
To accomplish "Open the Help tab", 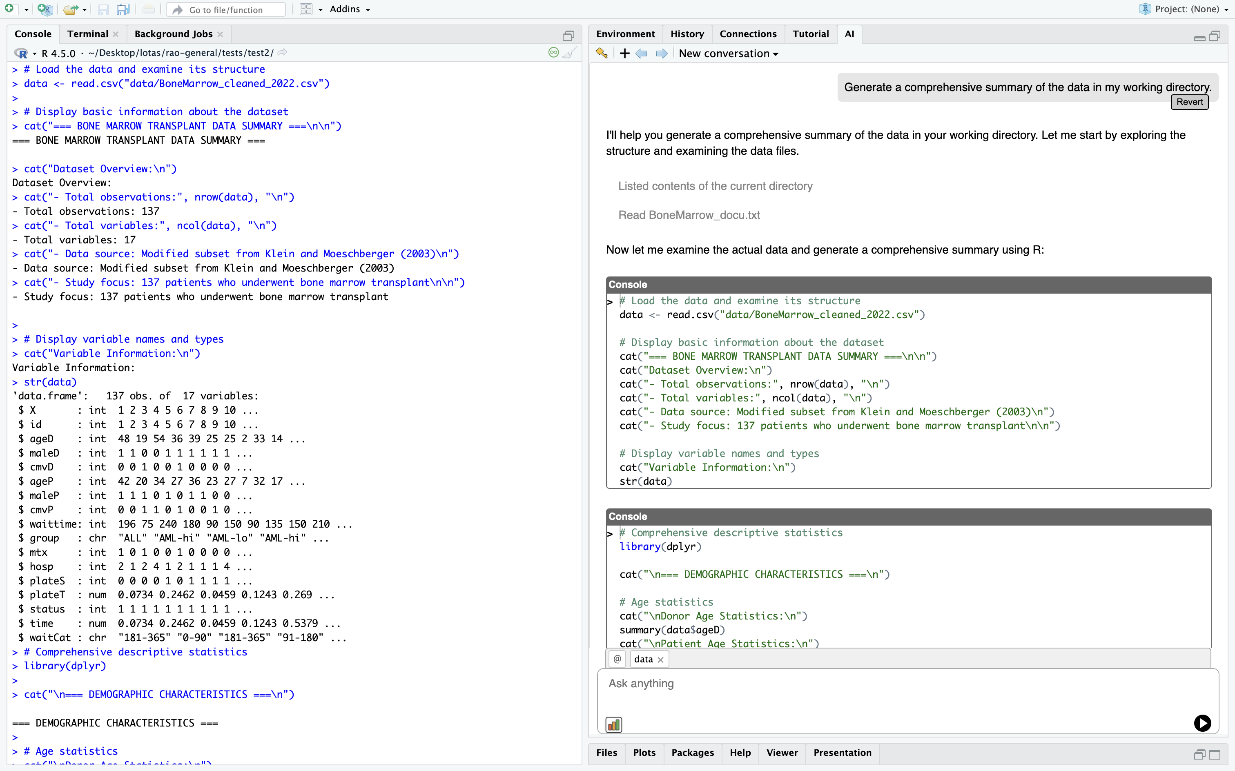I will (x=740, y=753).
